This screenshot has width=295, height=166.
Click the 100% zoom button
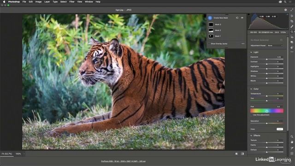18,154
